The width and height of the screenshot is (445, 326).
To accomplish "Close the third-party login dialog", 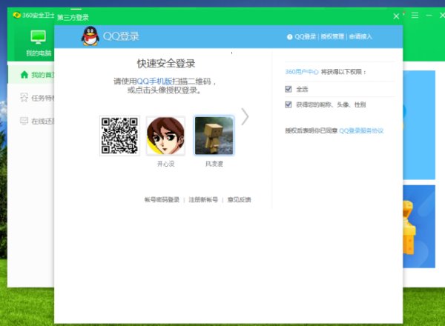I will (x=396, y=16).
